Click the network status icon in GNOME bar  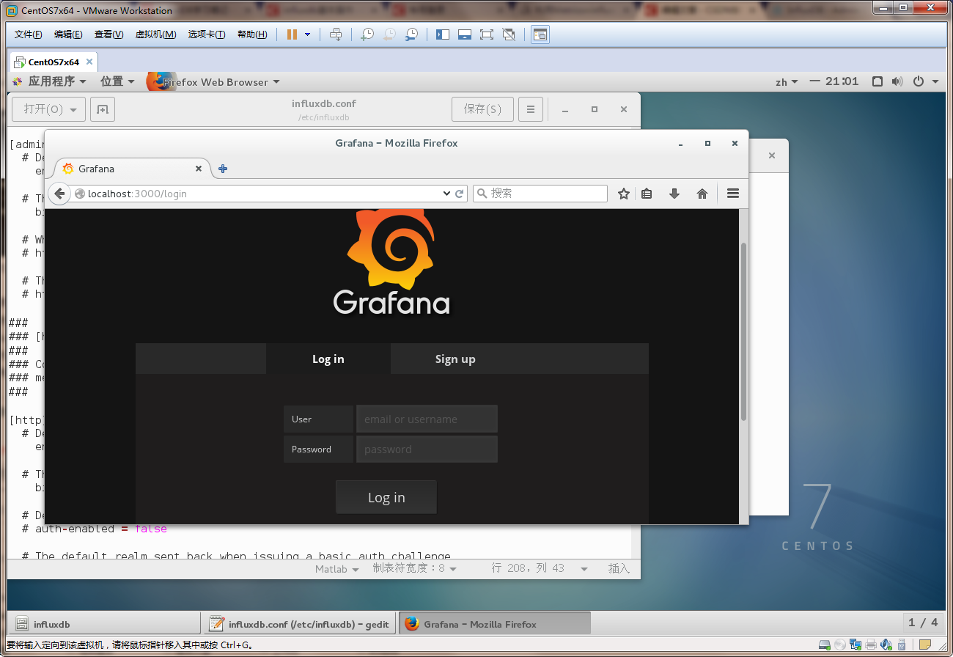point(877,81)
